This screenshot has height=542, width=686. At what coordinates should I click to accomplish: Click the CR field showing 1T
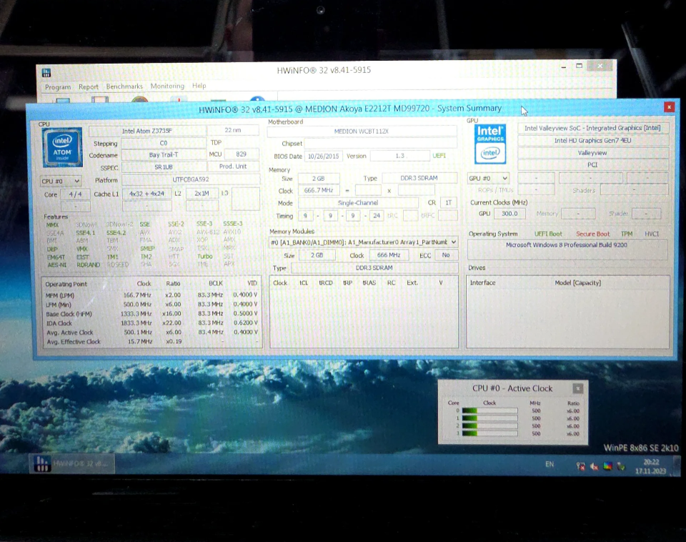coord(449,202)
